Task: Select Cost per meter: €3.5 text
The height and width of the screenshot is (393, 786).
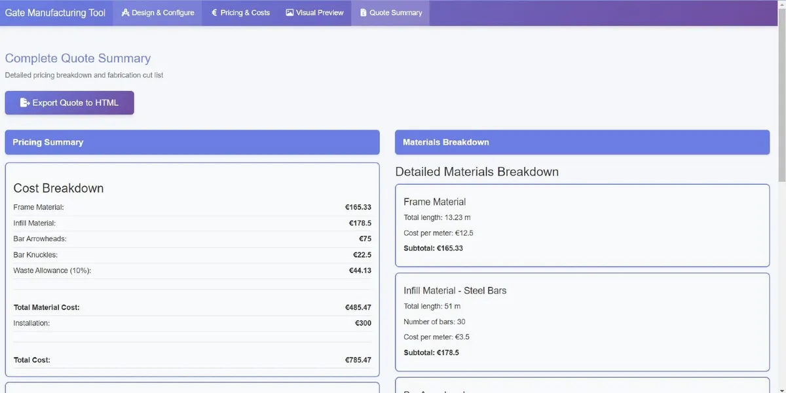Action: coord(436,337)
